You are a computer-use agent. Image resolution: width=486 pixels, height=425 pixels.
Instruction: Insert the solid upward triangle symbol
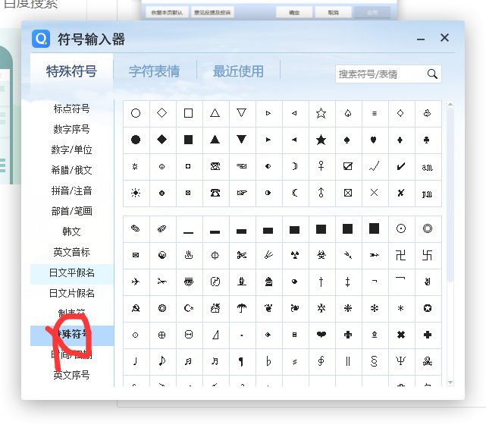click(215, 140)
